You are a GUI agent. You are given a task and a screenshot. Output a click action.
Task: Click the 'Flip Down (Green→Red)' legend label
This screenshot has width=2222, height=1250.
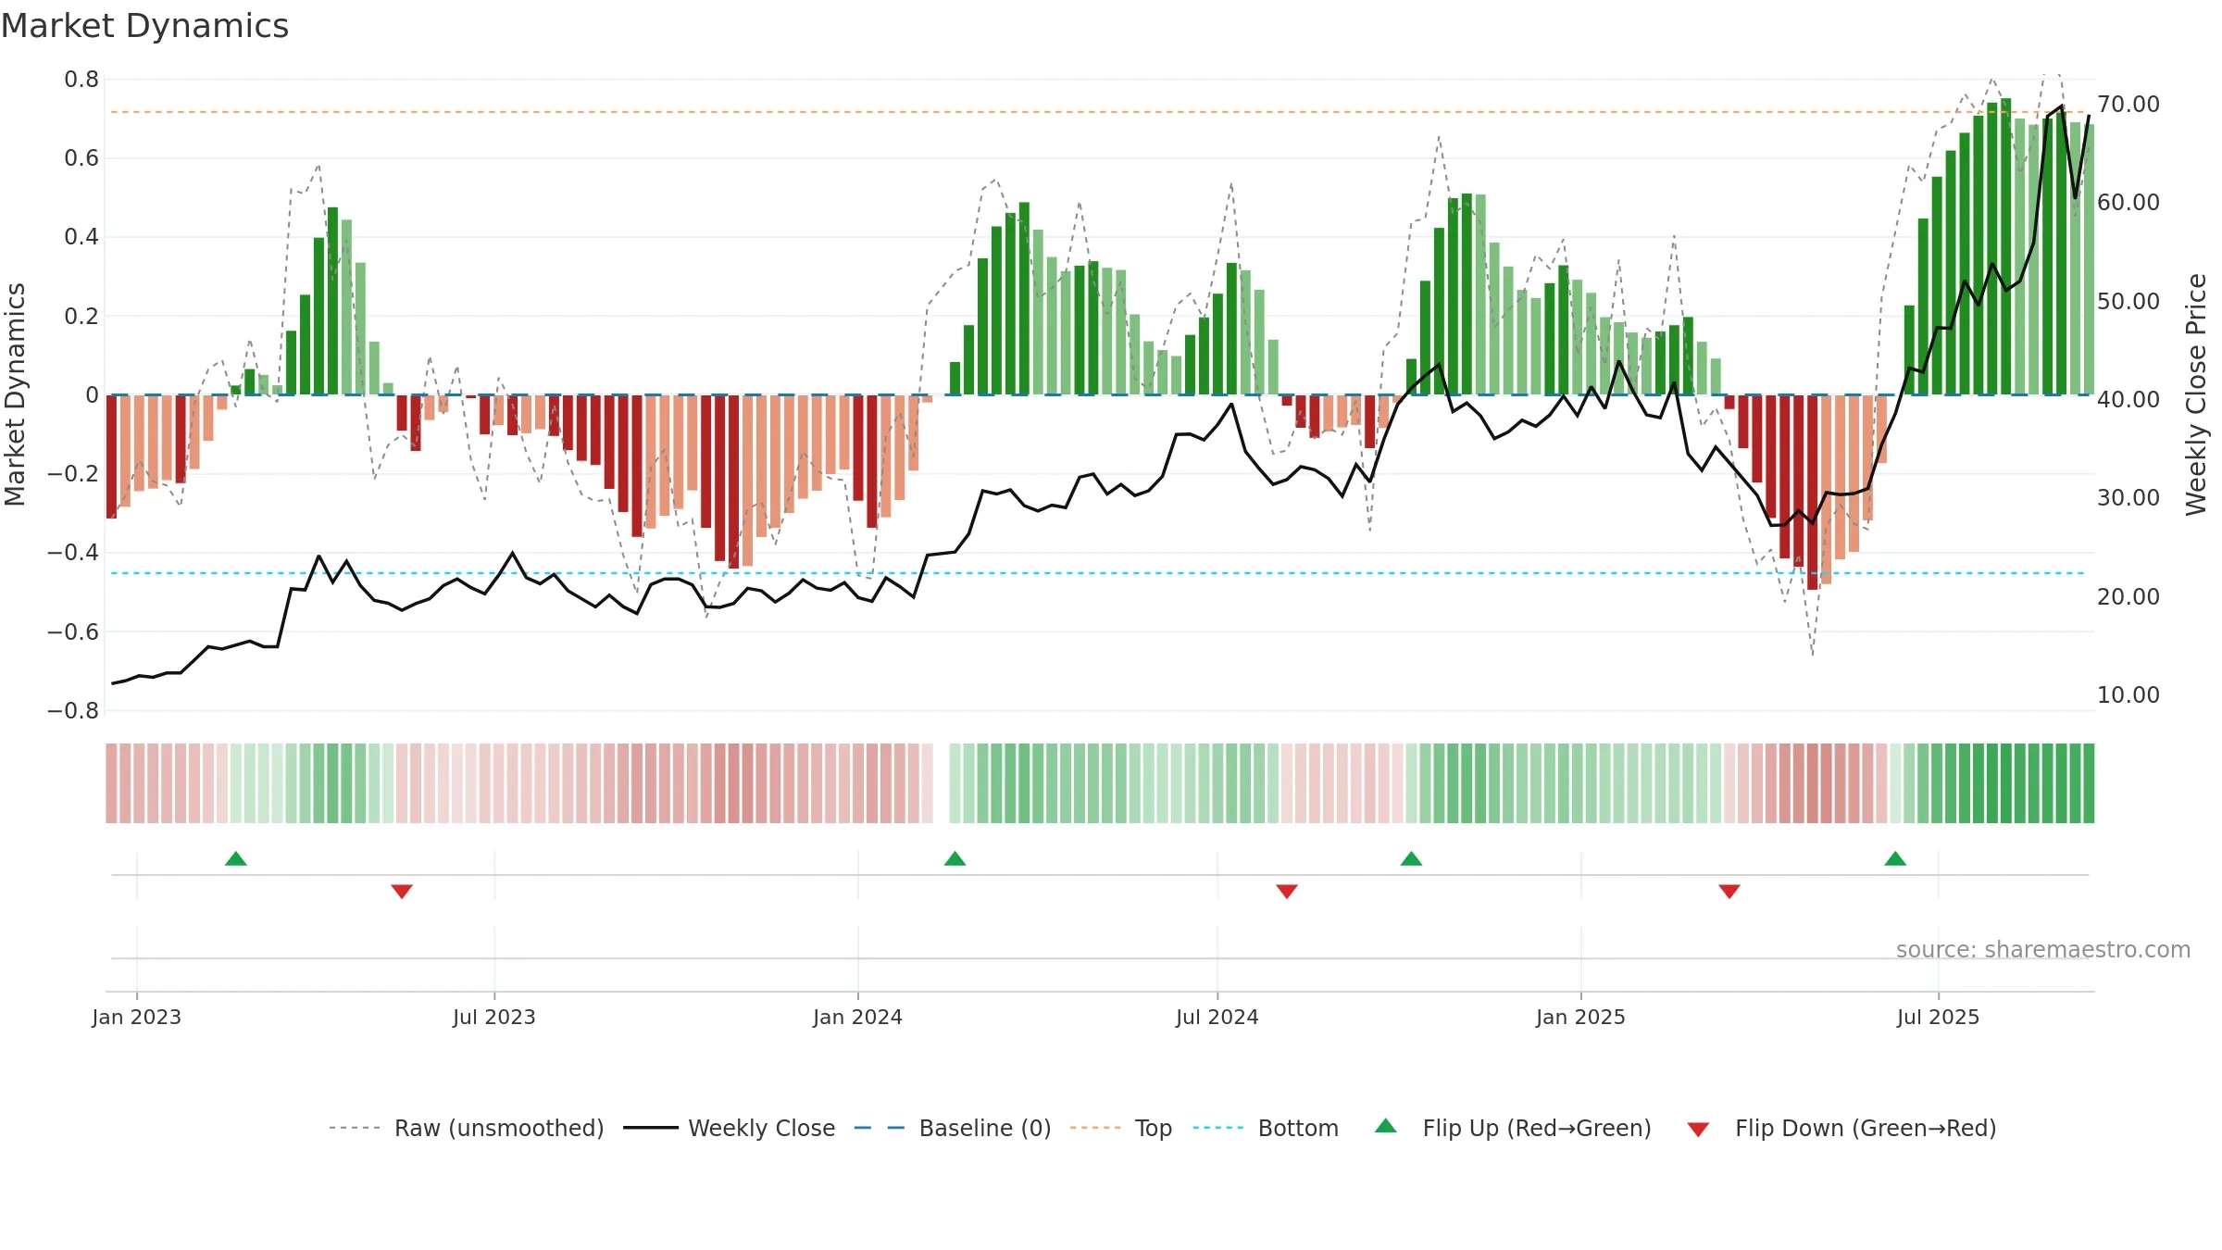[1866, 1128]
